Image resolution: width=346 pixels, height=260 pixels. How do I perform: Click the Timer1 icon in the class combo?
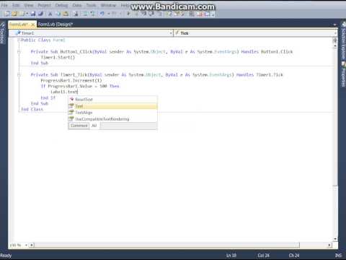18,32
